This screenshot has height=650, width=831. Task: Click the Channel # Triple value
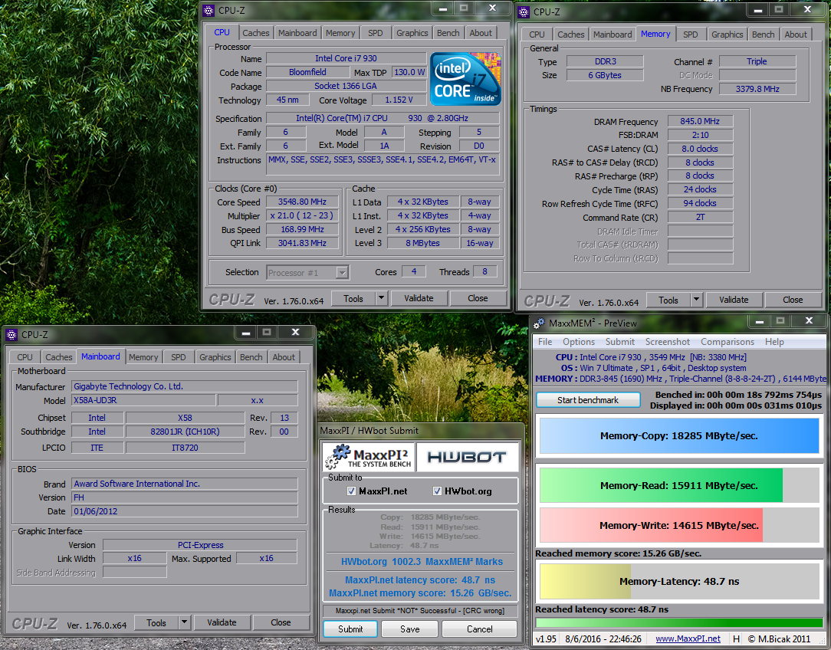(x=757, y=61)
